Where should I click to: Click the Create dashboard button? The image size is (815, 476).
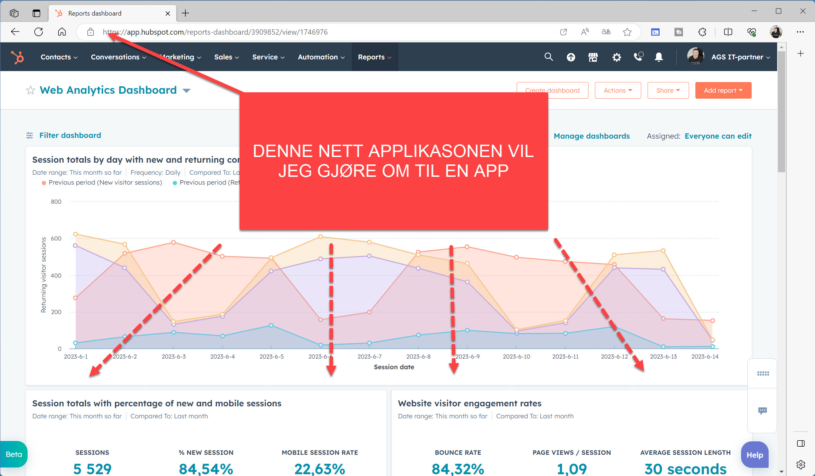click(552, 90)
